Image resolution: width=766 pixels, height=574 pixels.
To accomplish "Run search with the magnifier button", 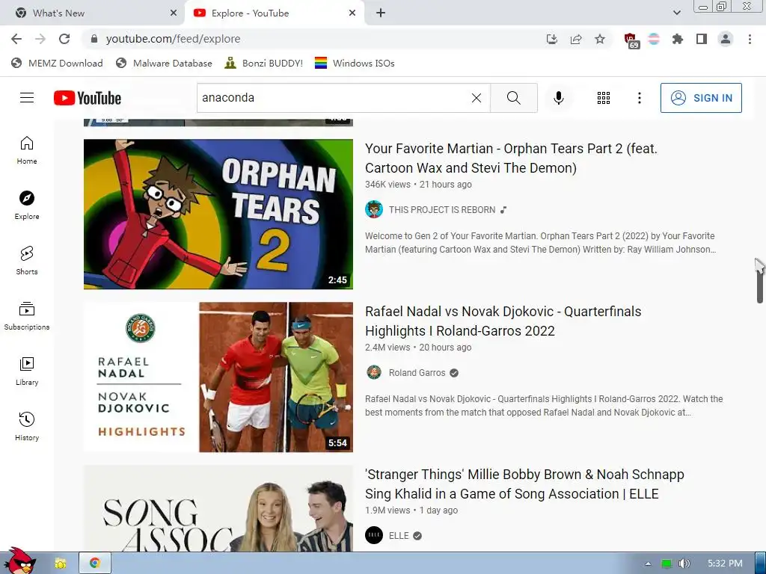I will 513,98.
